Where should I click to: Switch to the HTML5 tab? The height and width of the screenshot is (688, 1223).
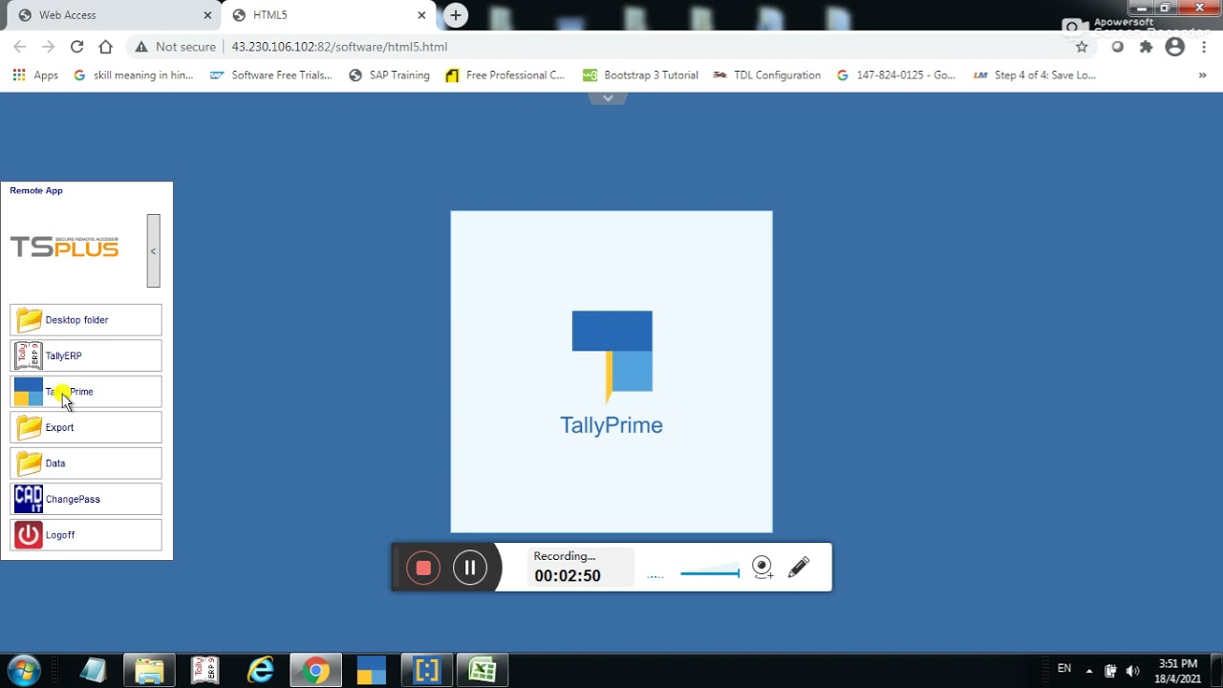(327, 15)
